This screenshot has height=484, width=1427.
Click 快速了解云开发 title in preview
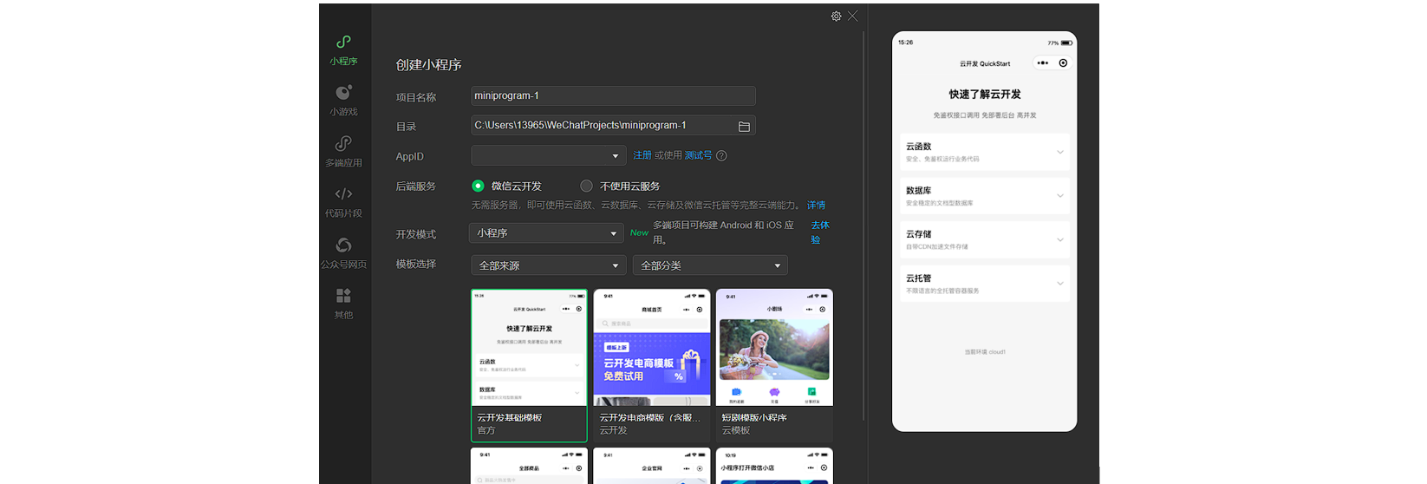click(x=985, y=95)
